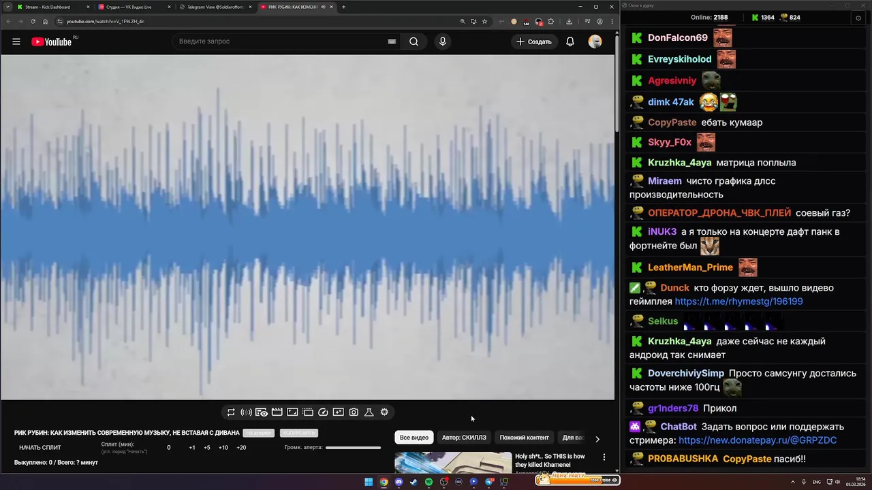Click the sound wave icon in player toolbar
Screen dimensions: 872x490
(246, 412)
